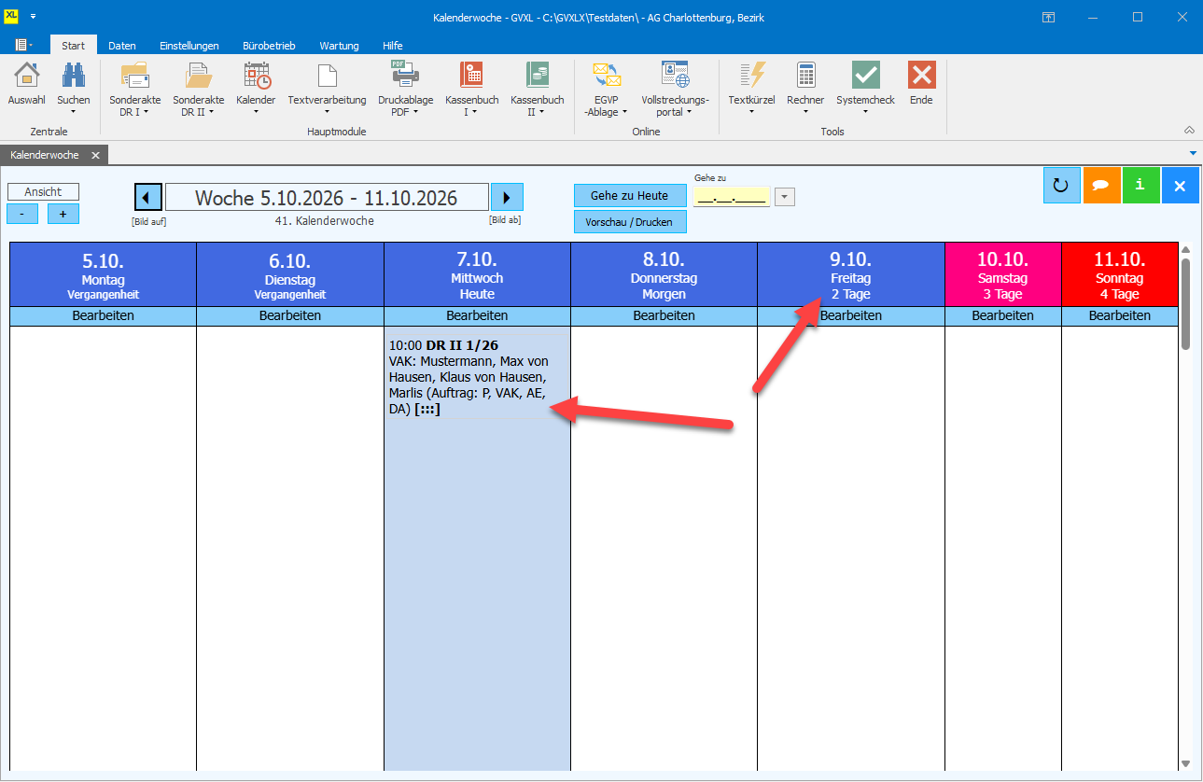Click the Gehe zu date input field
The width and height of the screenshot is (1203, 782).
point(732,197)
